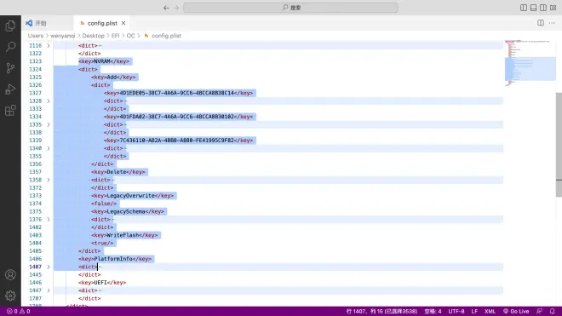The image size is (562, 316).
Task: Select config.plist in the breadcrumb
Action: coord(166,36)
